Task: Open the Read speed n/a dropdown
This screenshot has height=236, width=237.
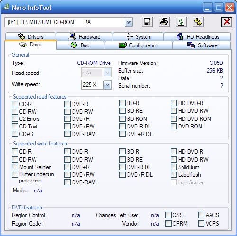Action: click(108, 73)
